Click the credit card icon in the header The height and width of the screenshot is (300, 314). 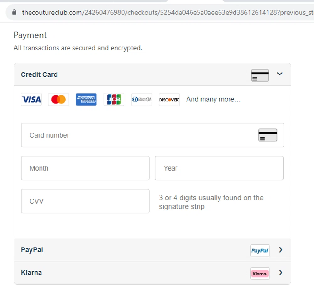coord(260,75)
